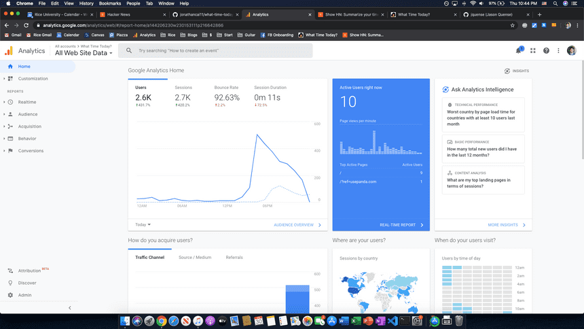This screenshot has height=329, width=584.
Task: Open All Web Site Data selector
Action: (x=84, y=53)
